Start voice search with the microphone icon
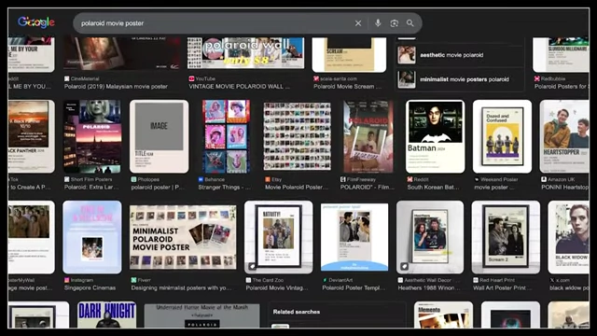The height and width of the screenshot is (336, 597). pos(378,23)
